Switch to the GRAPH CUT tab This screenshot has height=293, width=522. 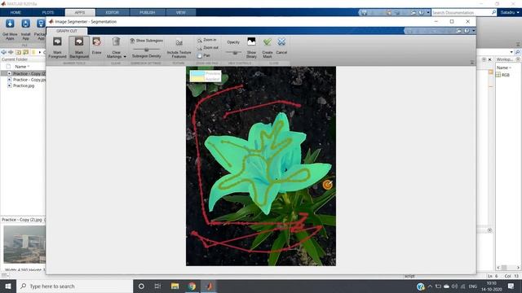tap(67, 31)
